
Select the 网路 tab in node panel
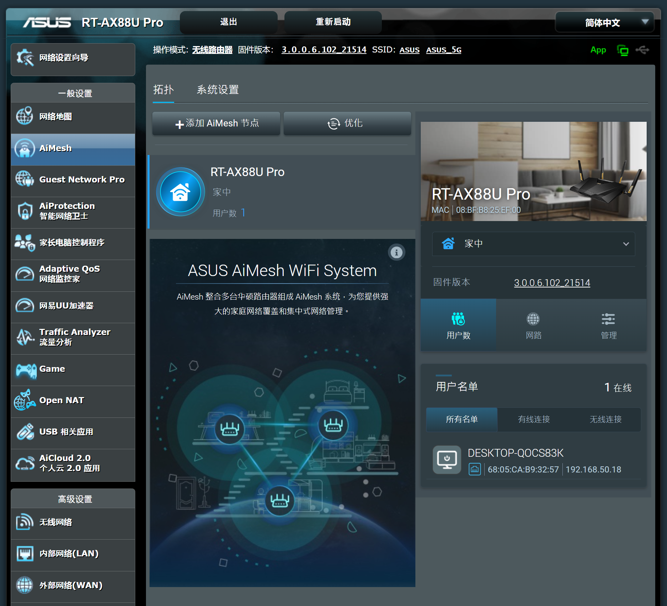coord(534,325)
